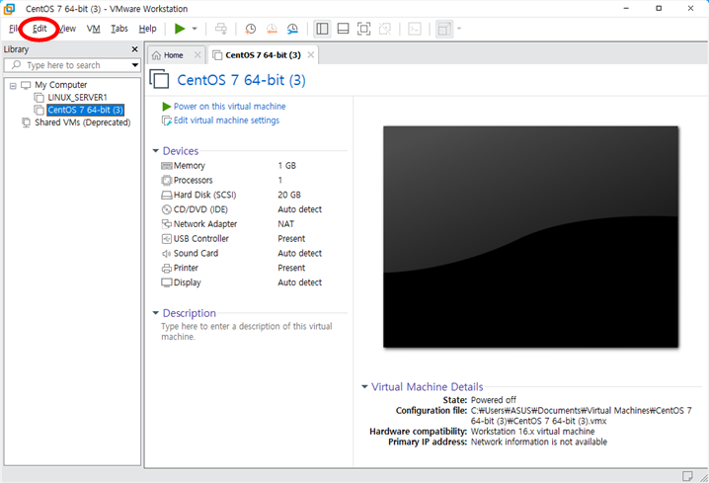Select CentOS 7 64-bit (3) in library tree
This screenshot has height=483, width=709.
[x=85, y=110]
